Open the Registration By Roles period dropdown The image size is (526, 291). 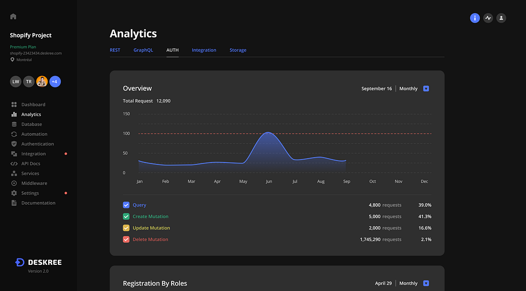tap(426, 283)
